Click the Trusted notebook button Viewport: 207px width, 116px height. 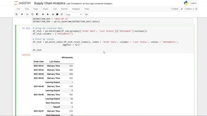click(x=175, y=9)
